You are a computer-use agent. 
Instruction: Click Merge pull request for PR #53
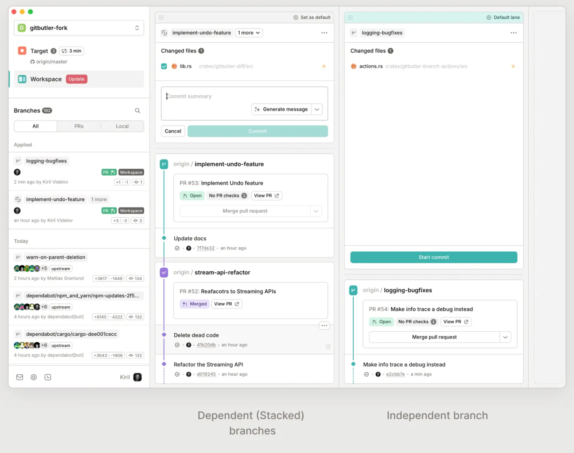click(245, 211)
